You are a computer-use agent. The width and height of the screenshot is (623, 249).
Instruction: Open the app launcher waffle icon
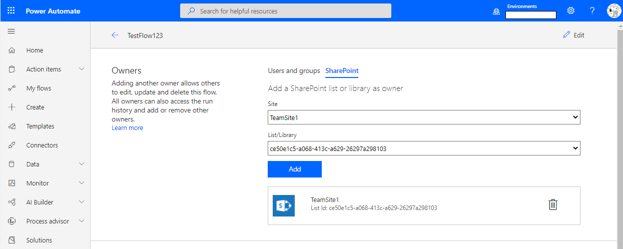click(x=11, y=10)
